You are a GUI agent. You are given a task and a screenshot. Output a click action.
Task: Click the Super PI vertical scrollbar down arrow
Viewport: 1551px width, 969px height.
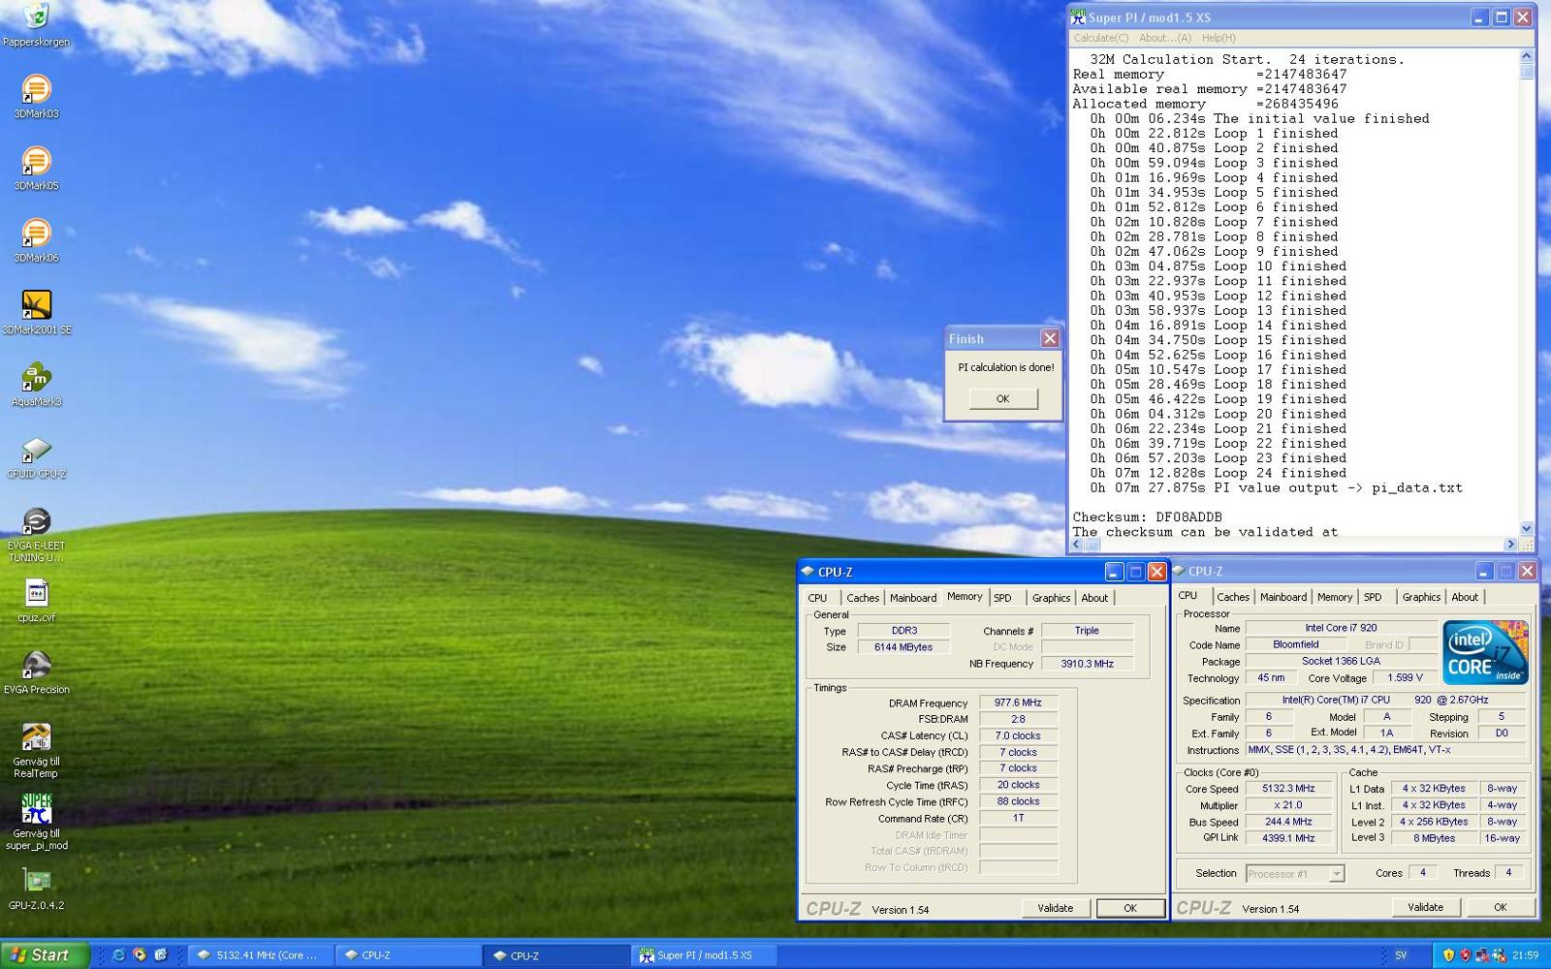tap(1526, 528)
